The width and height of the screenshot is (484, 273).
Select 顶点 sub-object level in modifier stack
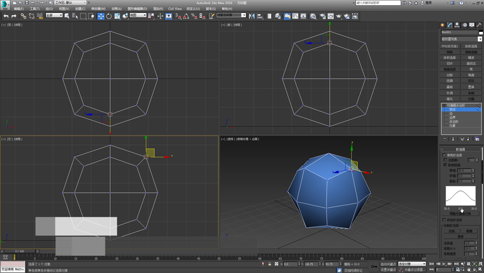click(453, 110)
